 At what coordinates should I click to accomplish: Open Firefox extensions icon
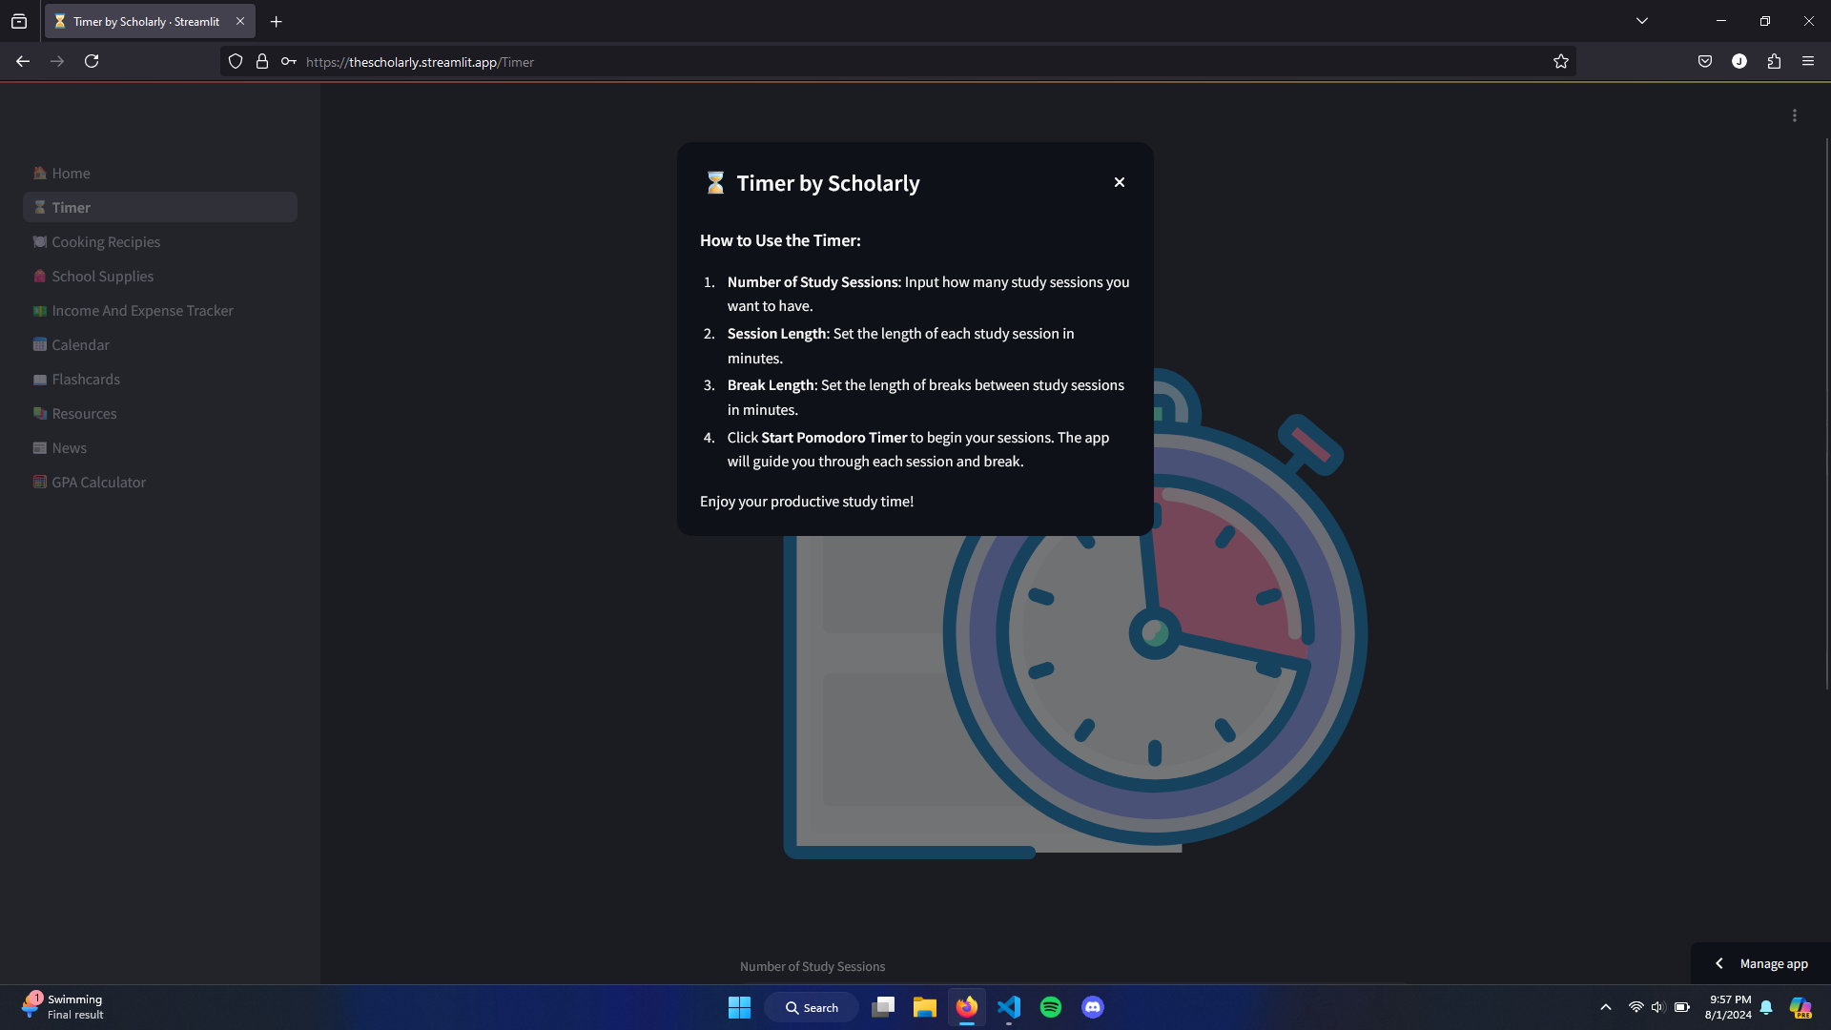point(1774,62)
